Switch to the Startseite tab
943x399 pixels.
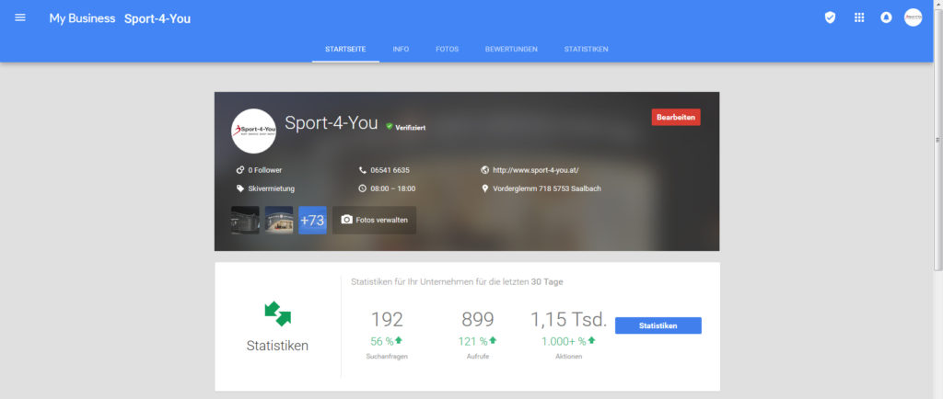[x=345, y=50]
